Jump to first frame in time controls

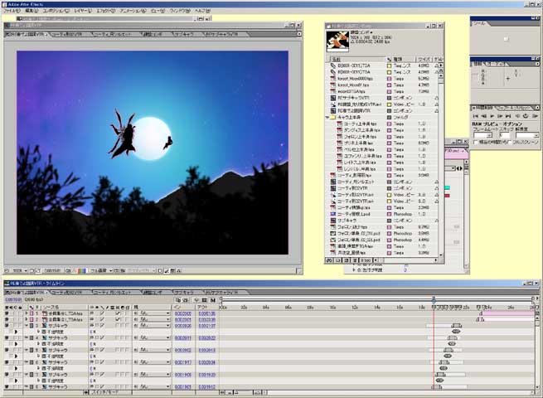click(476, 116)
